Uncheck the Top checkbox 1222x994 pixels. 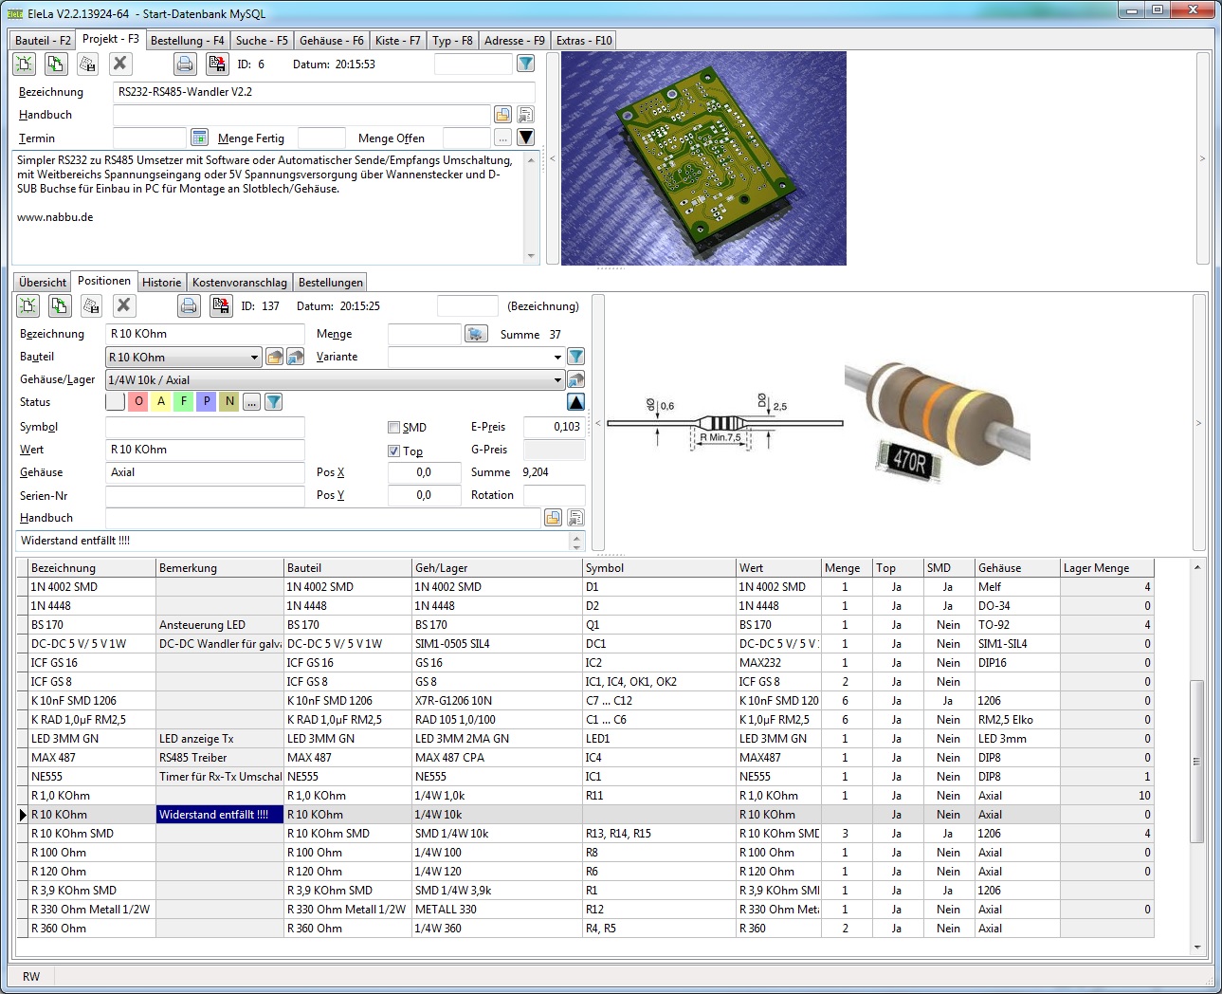tap(393, 451)
